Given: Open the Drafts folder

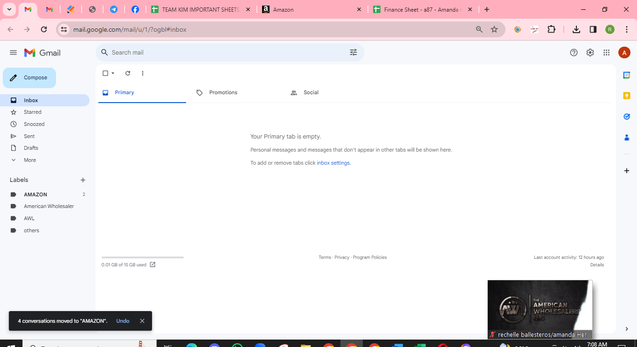Looking at the screenshot, I should click(x=45, y=148).
